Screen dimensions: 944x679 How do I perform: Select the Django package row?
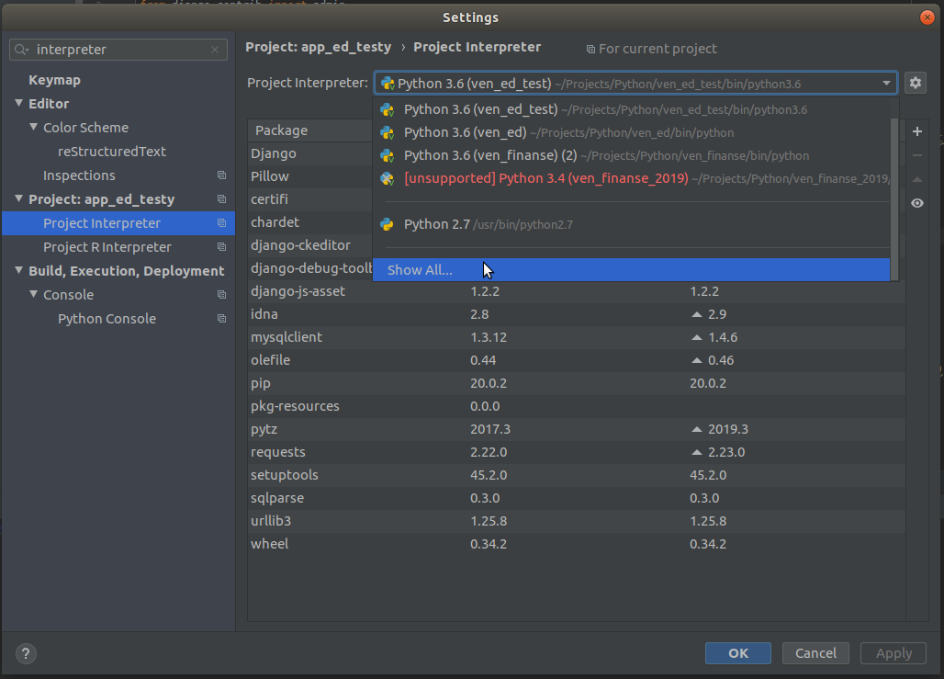click(310, 153)
